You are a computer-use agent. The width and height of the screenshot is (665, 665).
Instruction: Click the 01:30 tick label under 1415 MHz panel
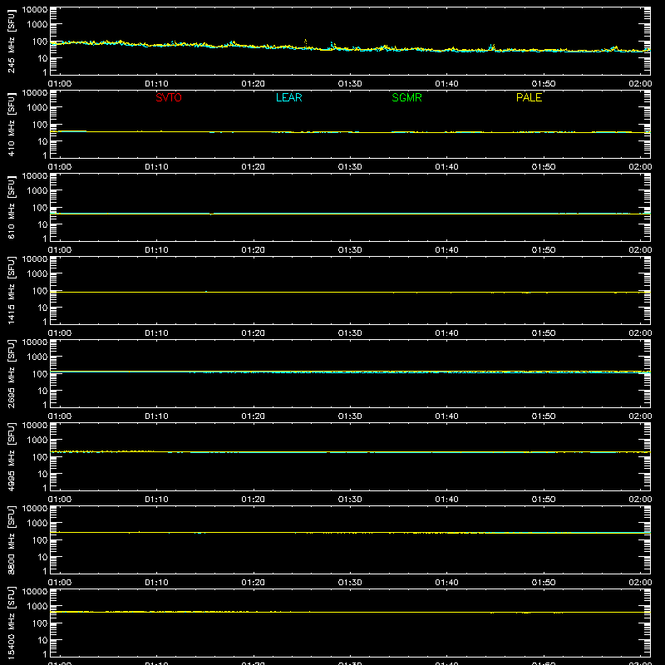tap(350, 333)
